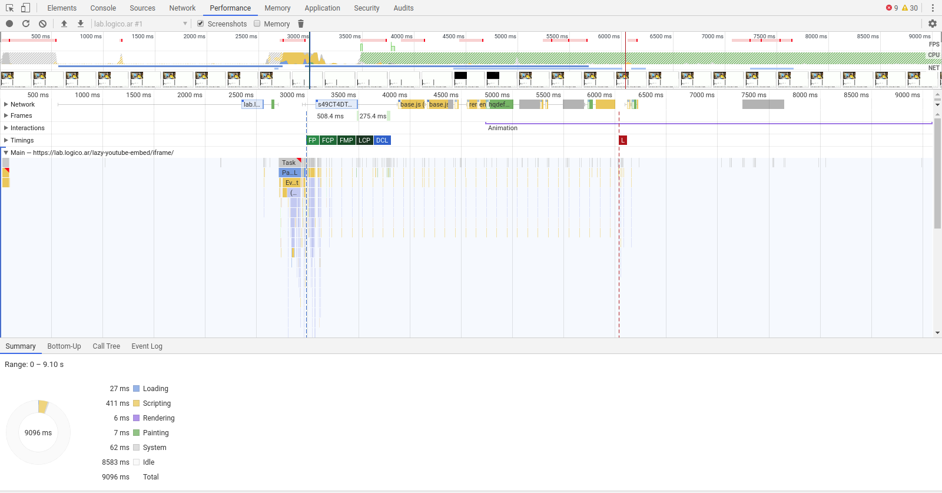Image resolution: width=942 pixels, height=493 pixels.
Task: Expand the Network track
Action: (6, 104)
